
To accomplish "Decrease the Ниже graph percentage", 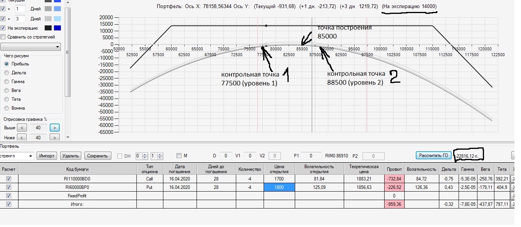I will (22, 137).
